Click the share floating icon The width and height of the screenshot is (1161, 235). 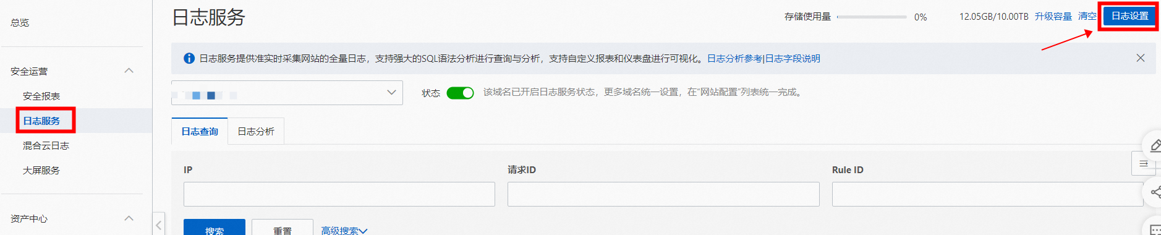pos(1154,192)
